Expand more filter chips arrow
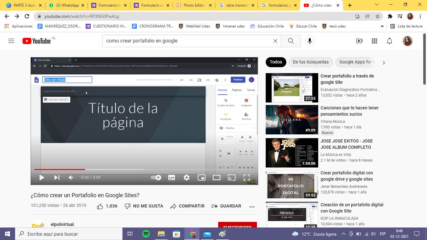Image resolution: width=427 pixels, height=240 pixels. pyautogui.click(x=384, y=62)
